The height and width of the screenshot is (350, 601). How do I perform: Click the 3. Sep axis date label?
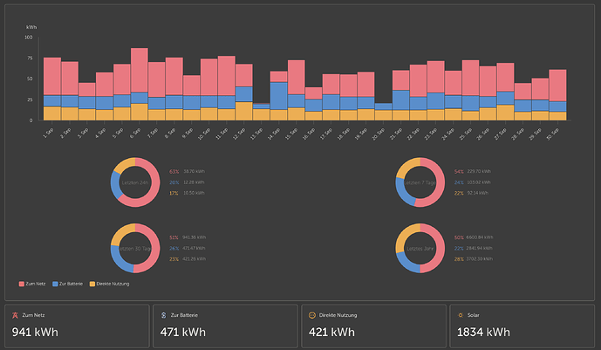click(x=84, y=133)
